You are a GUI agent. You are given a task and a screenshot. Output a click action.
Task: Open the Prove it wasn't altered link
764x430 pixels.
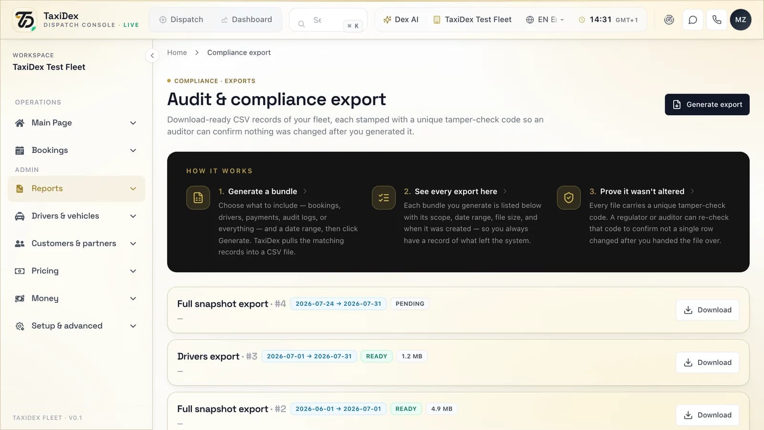[x=642, y=192]
